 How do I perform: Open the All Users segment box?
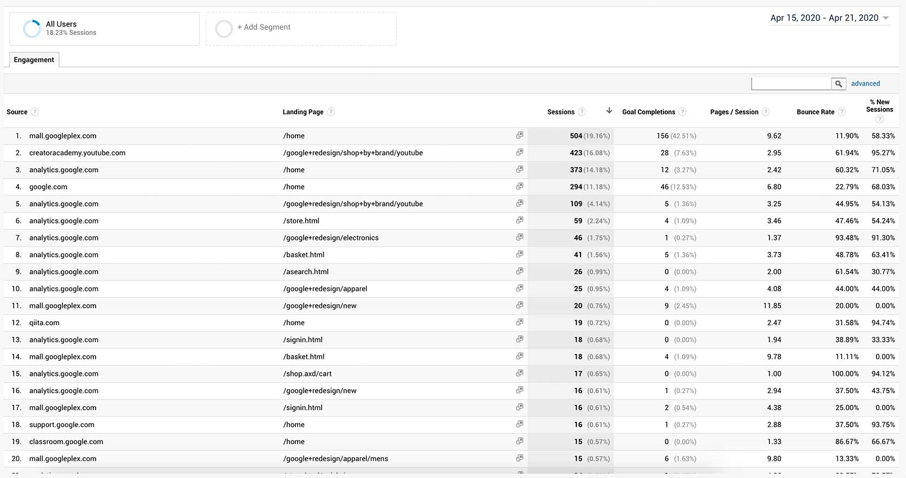click(104, 29)
